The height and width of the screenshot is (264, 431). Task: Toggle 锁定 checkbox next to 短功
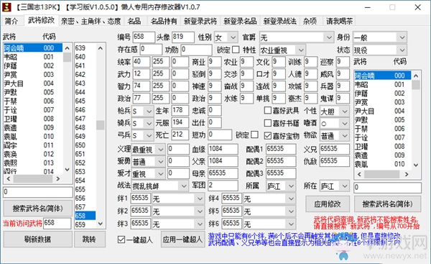[x=254, y=135]
